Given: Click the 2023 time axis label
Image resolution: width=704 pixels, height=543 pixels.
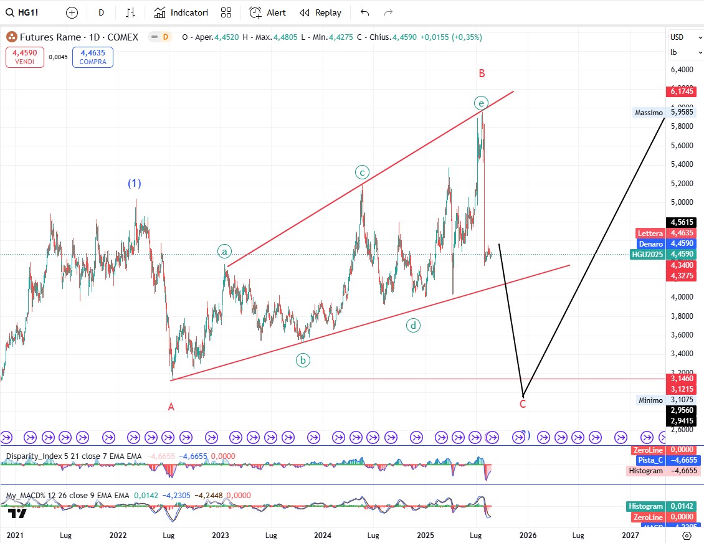Looking at the screenshot, I should (221, 536).
